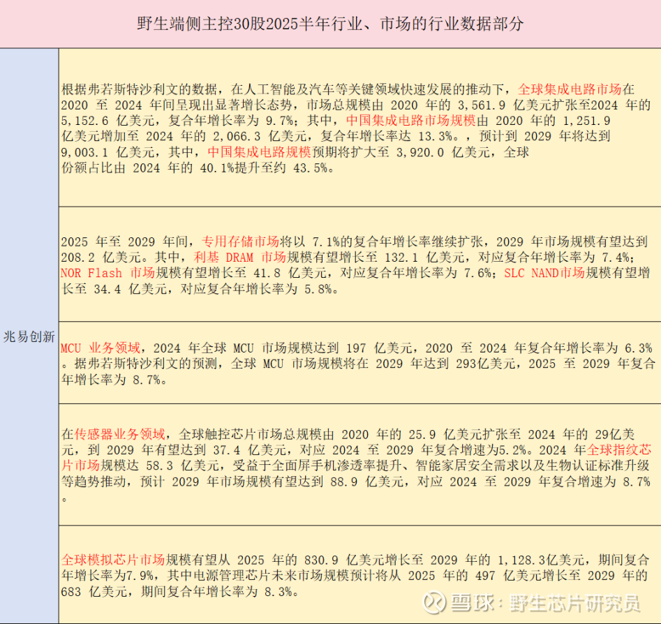Click the red phrase 专用存储市场

click(240, 242)
